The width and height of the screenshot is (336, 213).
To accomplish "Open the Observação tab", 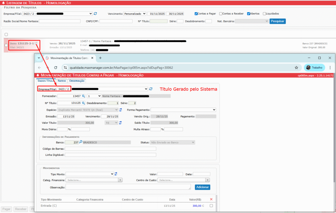I will click(x=76, y=81).
